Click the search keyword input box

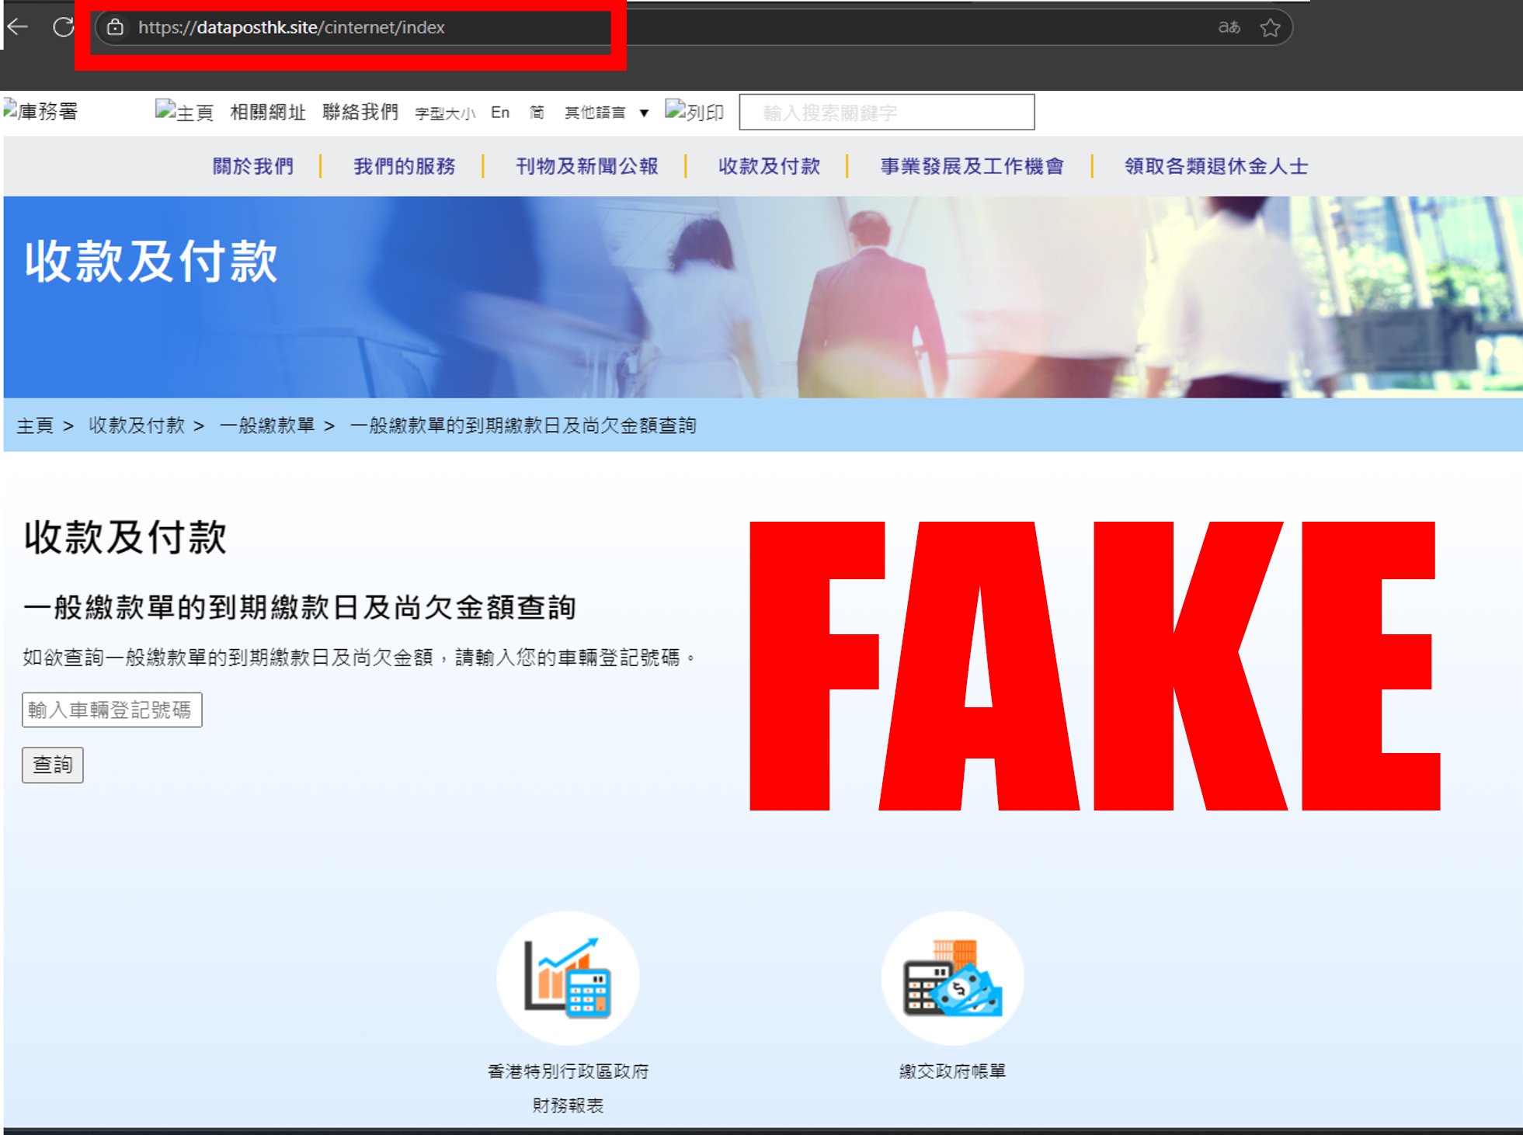click(886, 113)
